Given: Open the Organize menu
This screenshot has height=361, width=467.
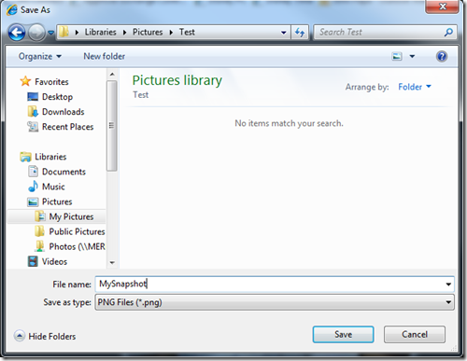Looking at the screenshot, I should (40, 56).
